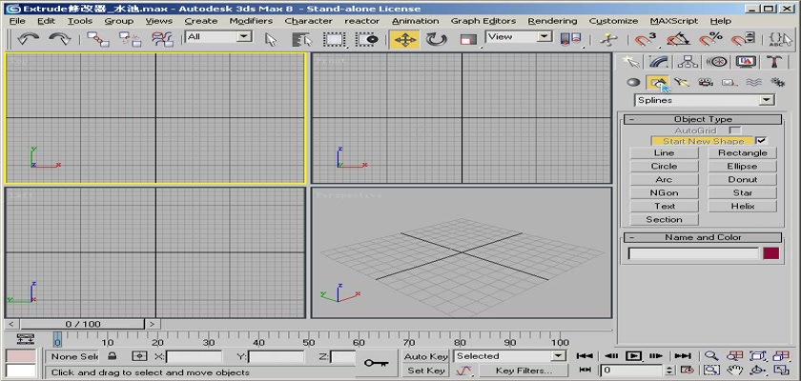Screen dimensions: 801x381
Task: Select the Shapes category icon
Action: coord(657,82)
